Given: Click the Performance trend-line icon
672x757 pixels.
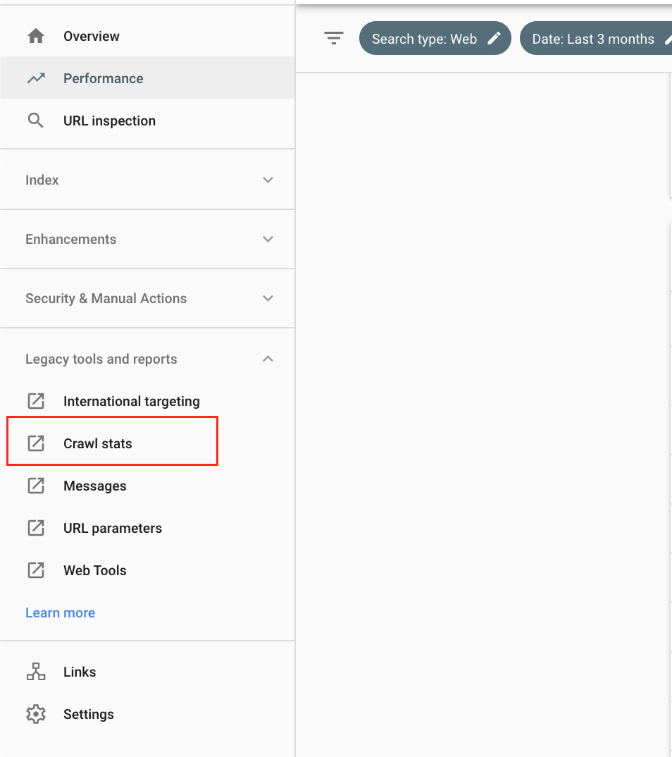Looking at the screenshot, I should click(x=36, y=78).
